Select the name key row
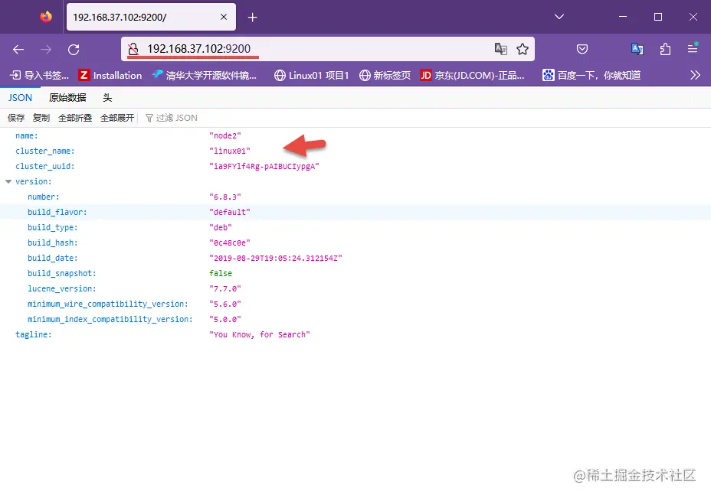Screen dimensions: 711x498 tap(27, 136)
